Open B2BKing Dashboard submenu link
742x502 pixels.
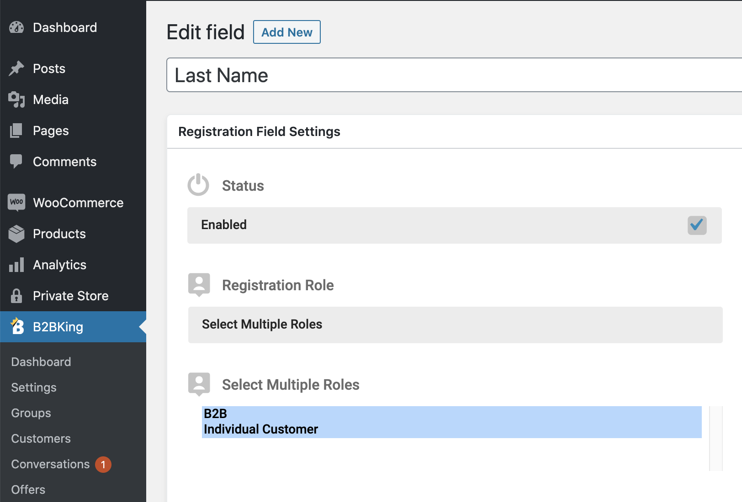coord(41,362)
